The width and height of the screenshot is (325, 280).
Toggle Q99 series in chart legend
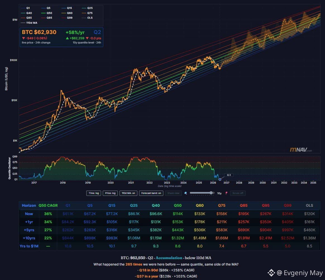coord(67,18)
